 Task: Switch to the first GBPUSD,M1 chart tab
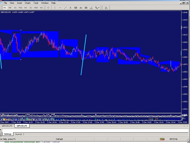point(7,126)
